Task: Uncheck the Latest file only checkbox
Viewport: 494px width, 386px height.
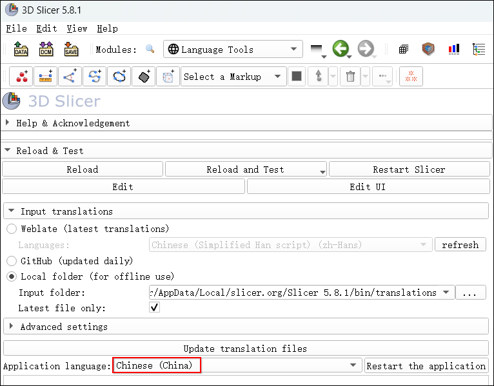Action: [x=154, y=308]
